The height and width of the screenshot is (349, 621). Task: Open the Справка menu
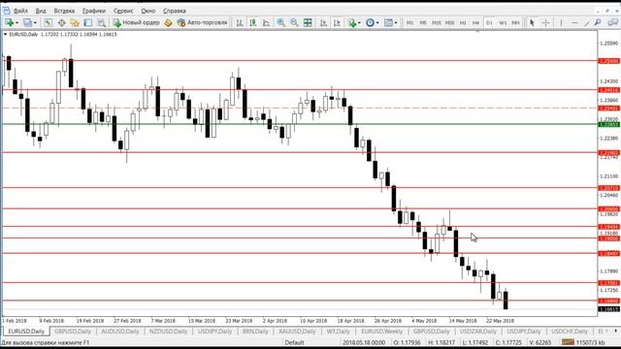click(x=175, y=11)
